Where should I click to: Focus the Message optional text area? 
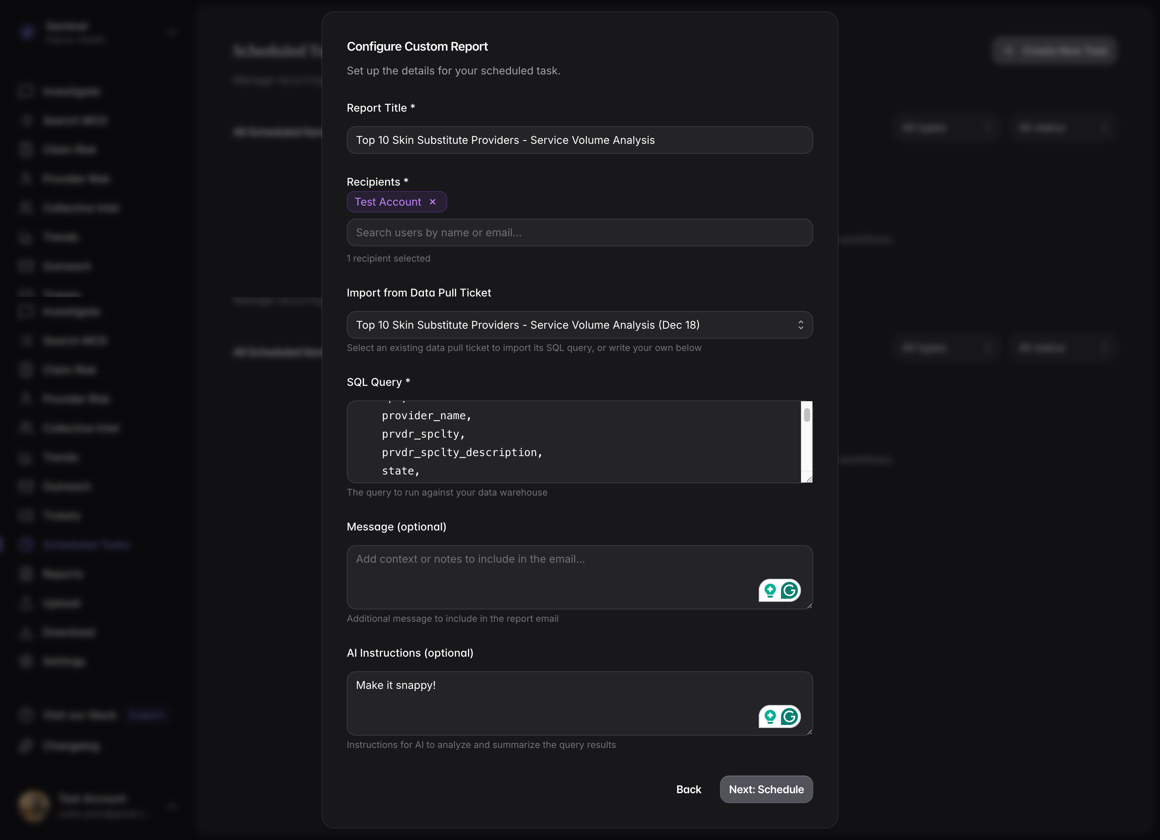click(x=552, y=577)
